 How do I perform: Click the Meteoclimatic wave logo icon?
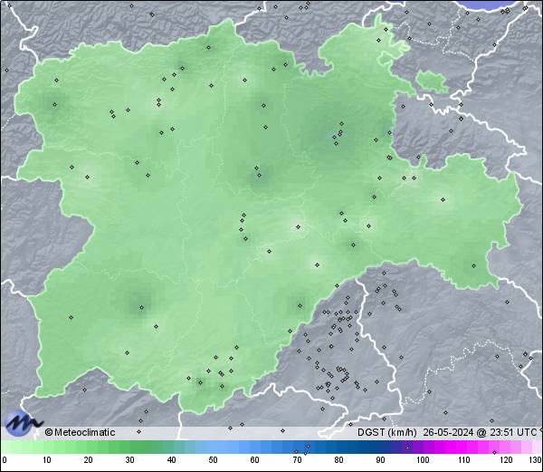[23, 423]
